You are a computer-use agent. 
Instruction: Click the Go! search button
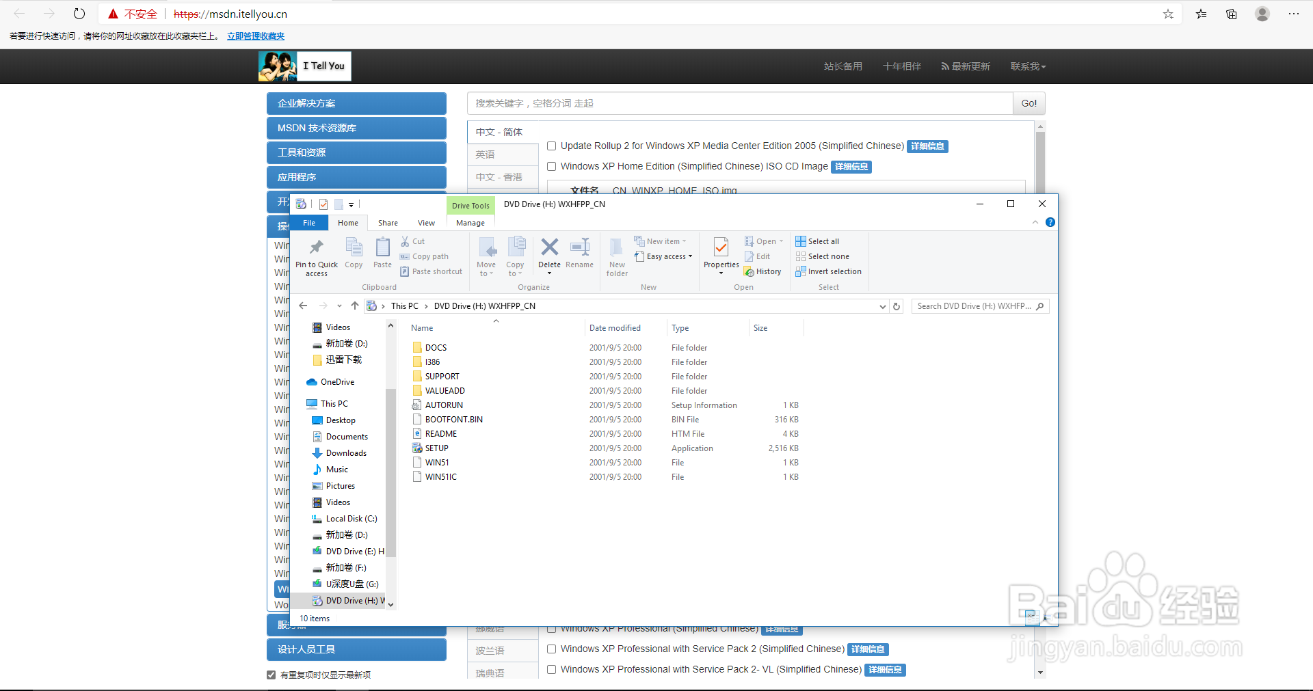click(1029, 103)
